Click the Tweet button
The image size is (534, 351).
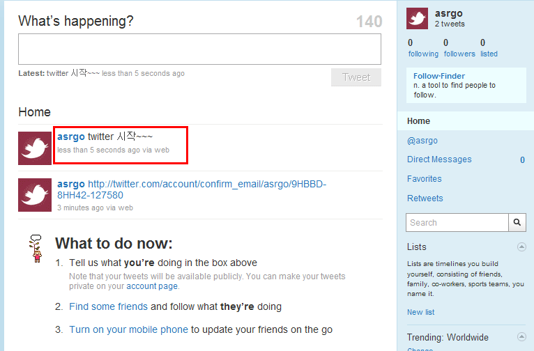(x=356, y=77)
